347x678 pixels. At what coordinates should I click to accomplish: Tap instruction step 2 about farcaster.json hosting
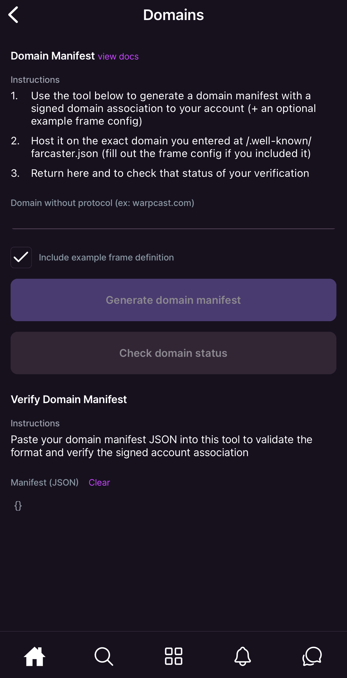(171, 147)
